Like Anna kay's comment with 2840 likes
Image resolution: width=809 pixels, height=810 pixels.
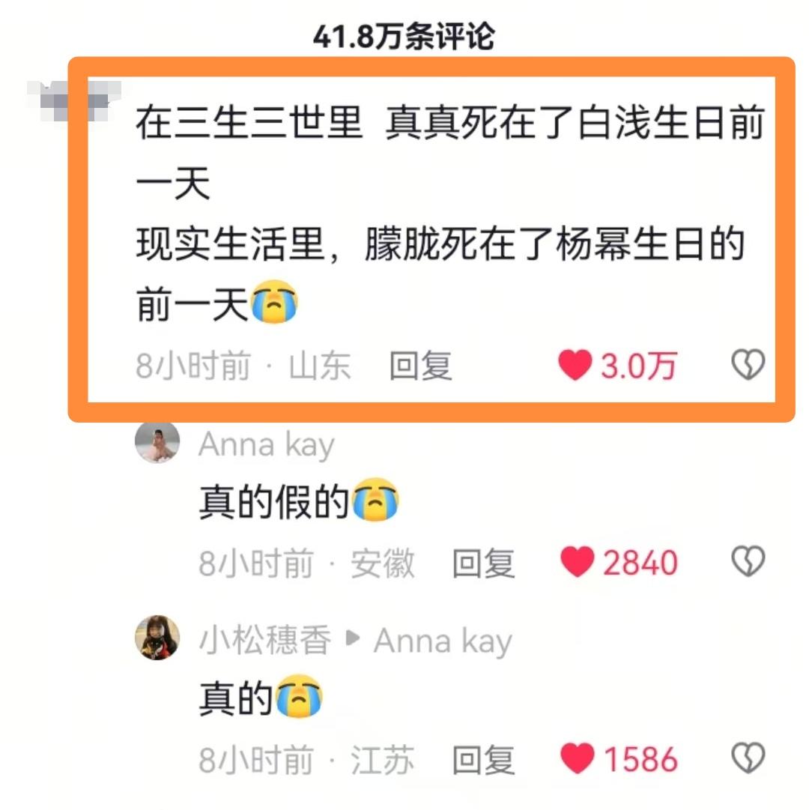coord(578,561)
